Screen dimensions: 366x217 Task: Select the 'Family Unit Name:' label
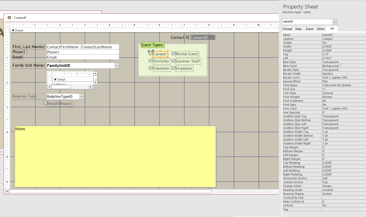point(29,65)
